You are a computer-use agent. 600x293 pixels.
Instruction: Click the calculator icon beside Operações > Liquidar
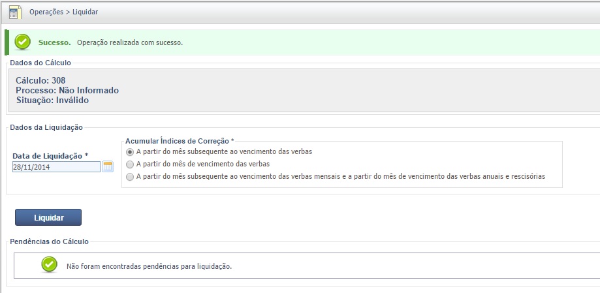pos(15,12)
